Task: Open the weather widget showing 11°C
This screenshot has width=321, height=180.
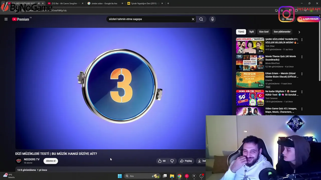Action: (x=9, y=176)
